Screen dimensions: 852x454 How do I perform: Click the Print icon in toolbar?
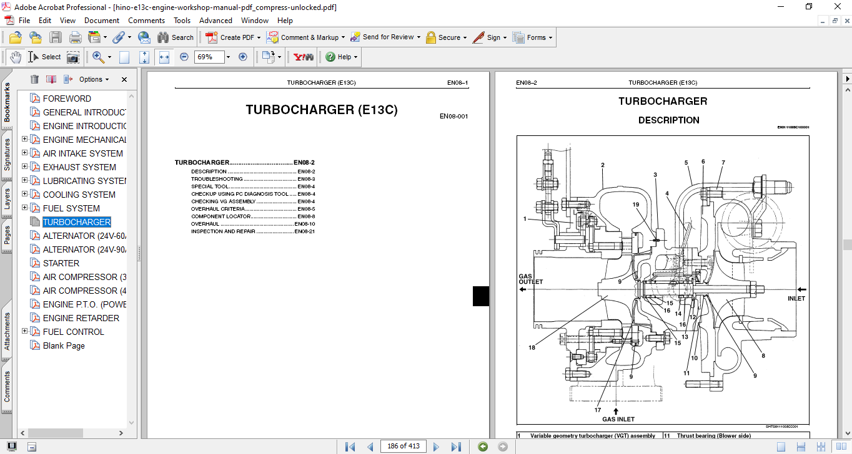point(75,37)
